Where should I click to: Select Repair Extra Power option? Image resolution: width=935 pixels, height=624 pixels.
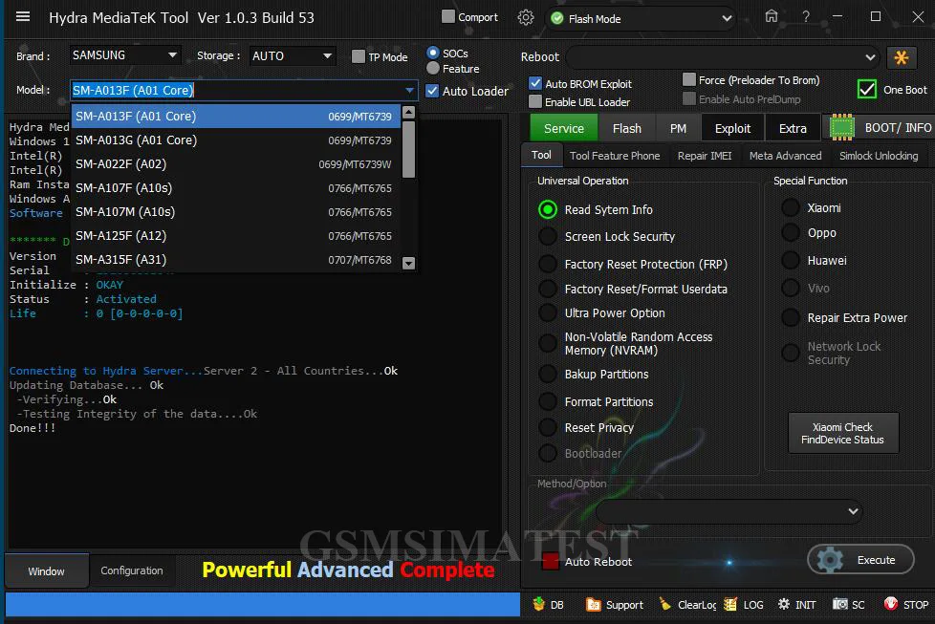click(x=791, y=317)
